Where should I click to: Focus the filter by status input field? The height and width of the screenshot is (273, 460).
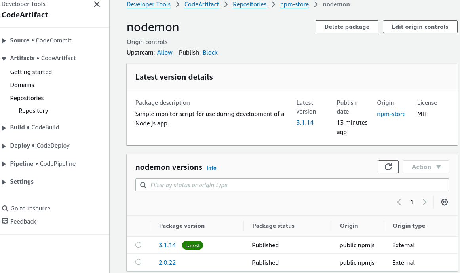(x=292, y=185)
